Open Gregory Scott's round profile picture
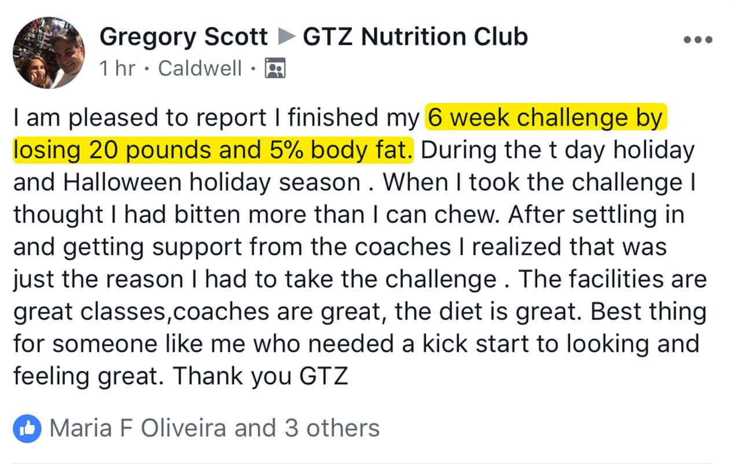The width and height of the screenshot is (734, 464). [49, 53]
